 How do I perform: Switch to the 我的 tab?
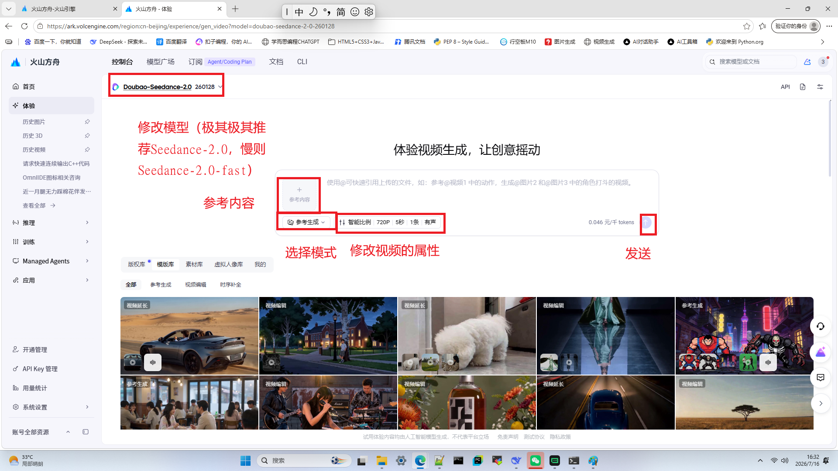pyautogui.click(x=260, y=264)
